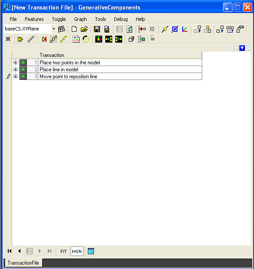Toggle green status light of transaction 1

pyautogui.click(x=23, y=63)
